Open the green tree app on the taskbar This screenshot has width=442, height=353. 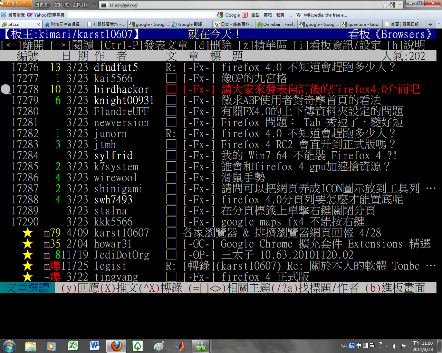pyautogui.click(x=138, y=346)
